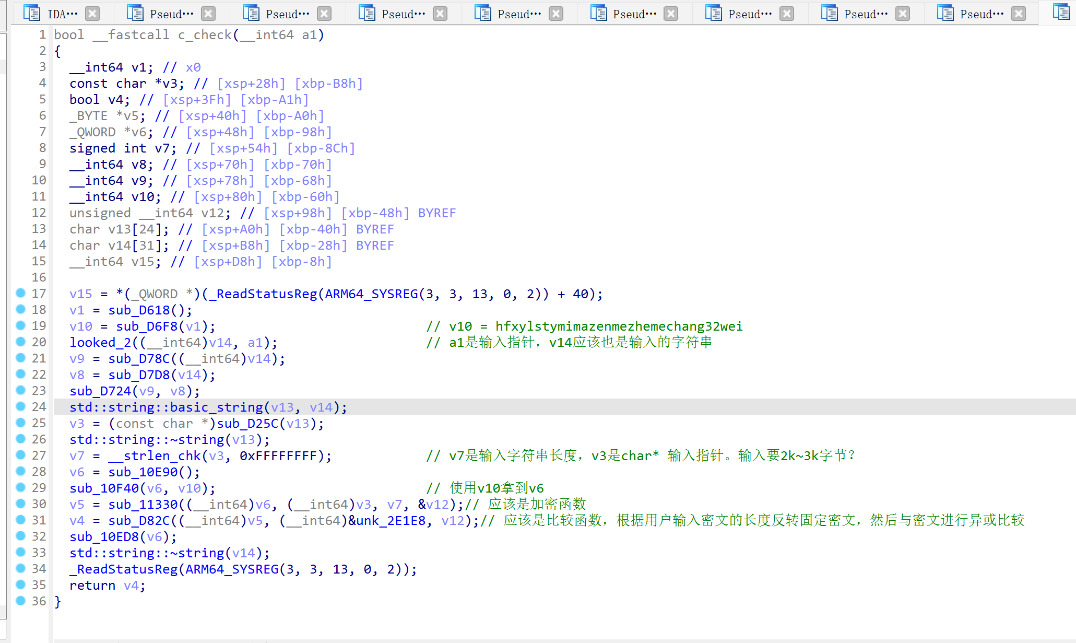1076x643 pixels.
Task: Close the first Pseudocode tab
Action: [x=208, y=14]
